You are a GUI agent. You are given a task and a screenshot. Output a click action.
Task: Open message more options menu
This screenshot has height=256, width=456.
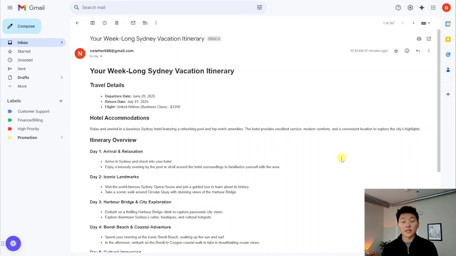click(x=429, y=51)
